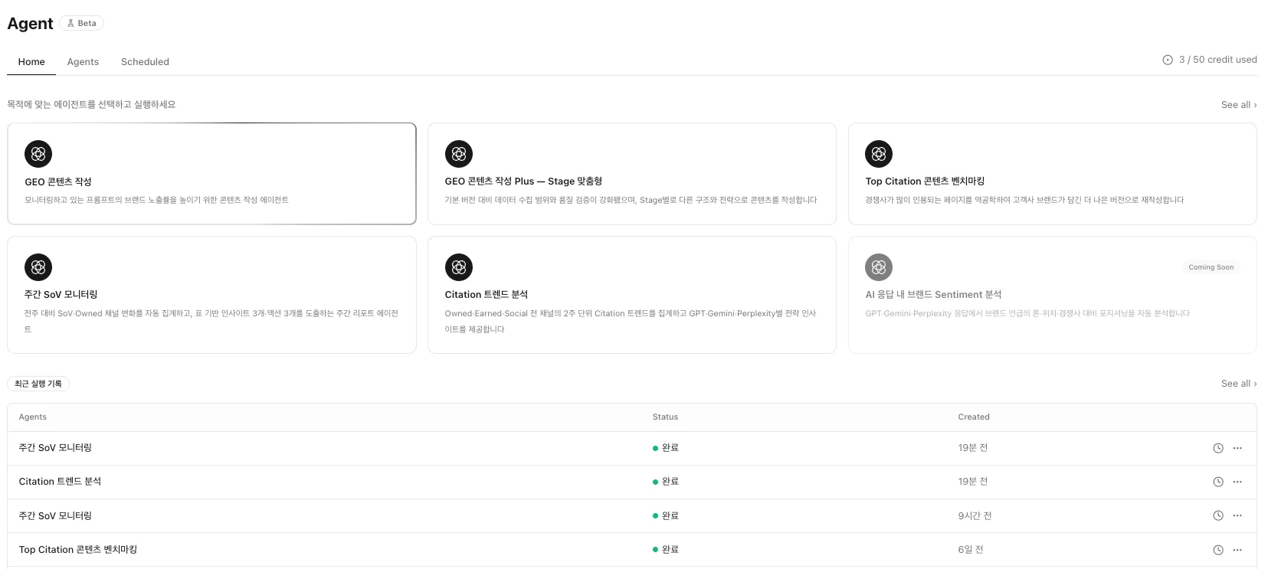Screen dimensions: 1268x569
Task: Open the Top Citation 콘텐츠 벤치마킹 run record
Action: click(x=78, y=550)
